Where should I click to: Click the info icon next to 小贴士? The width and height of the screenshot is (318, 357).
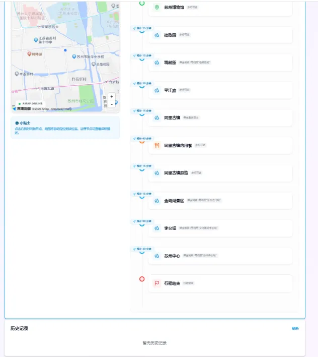point(17,123)
